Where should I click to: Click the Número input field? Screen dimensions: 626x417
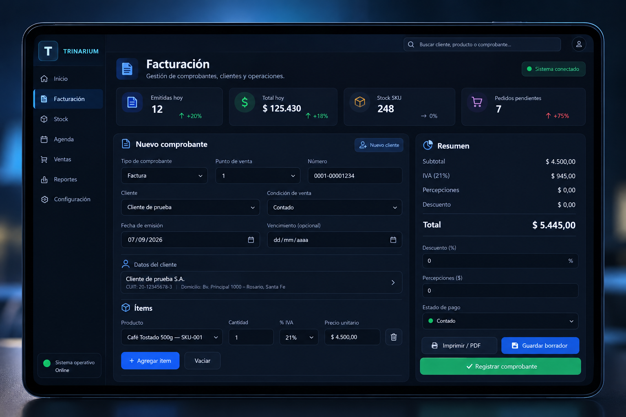pos(355,176)
